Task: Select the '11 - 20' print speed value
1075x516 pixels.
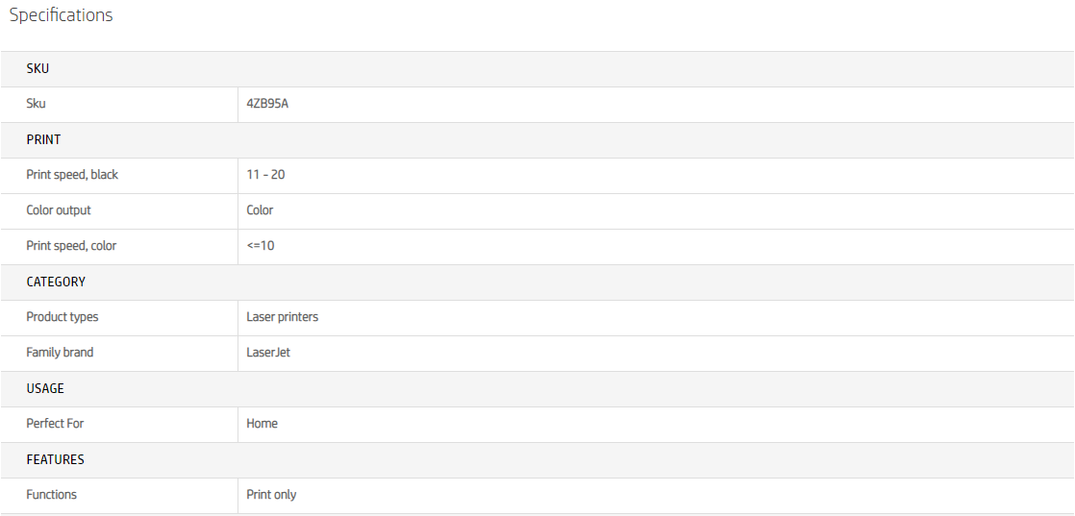Action: click(265, 175)
